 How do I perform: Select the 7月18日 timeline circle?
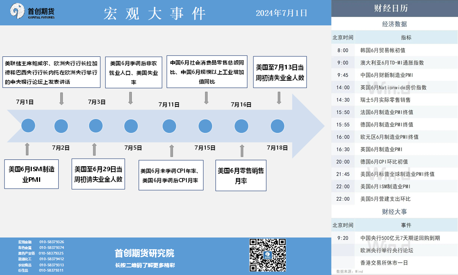(277, 126)
